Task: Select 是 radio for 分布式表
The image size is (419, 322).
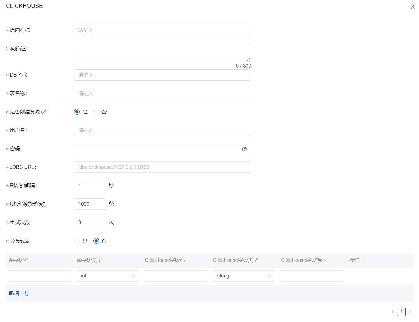Action: coord(77,241)
